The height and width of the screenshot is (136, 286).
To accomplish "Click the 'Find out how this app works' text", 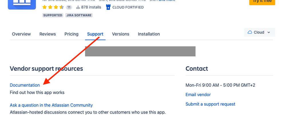I will (37, 92).
